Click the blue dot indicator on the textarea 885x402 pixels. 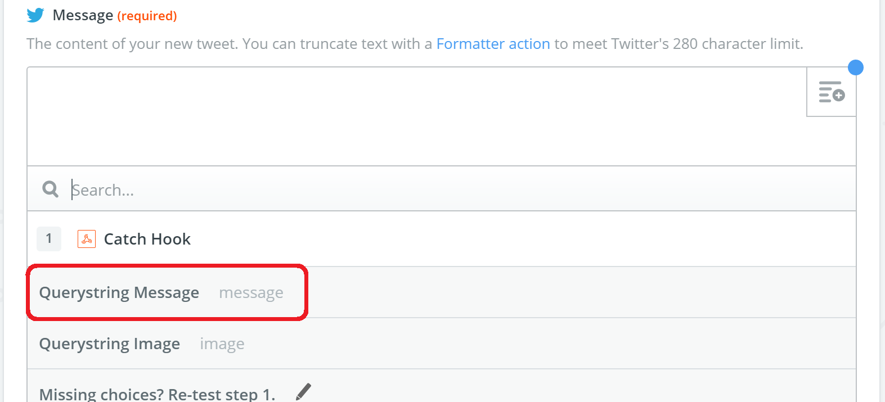point(855,67)
